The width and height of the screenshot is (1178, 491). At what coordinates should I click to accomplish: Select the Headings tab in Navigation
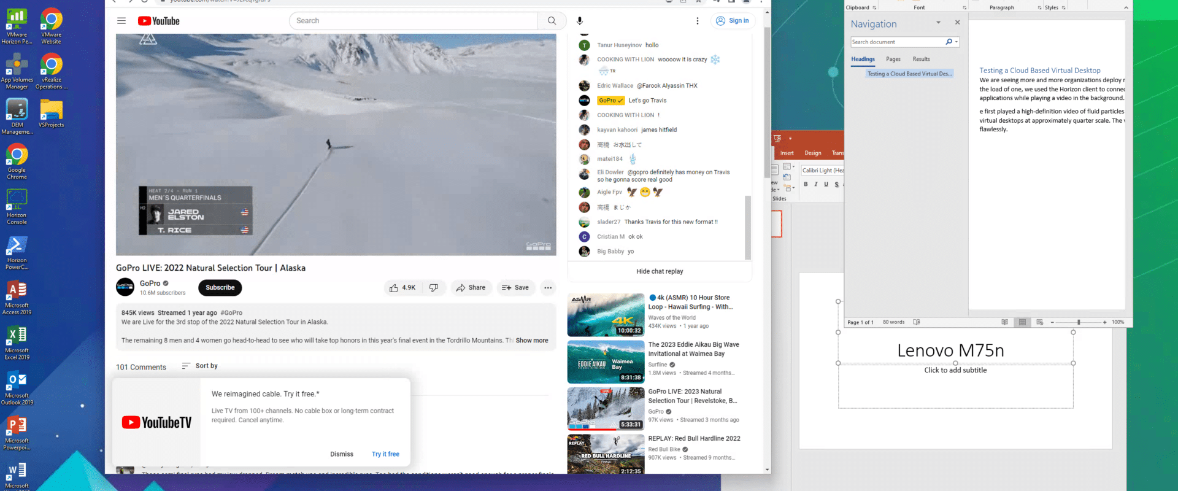[x=863, y=59]
